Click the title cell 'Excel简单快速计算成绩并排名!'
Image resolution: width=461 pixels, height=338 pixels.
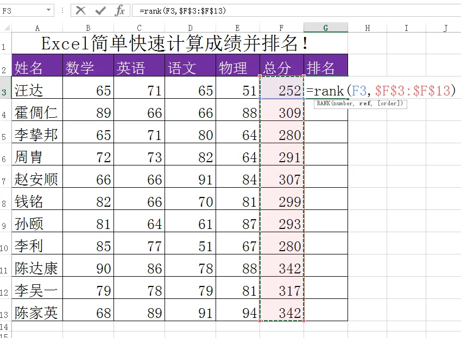180,43
